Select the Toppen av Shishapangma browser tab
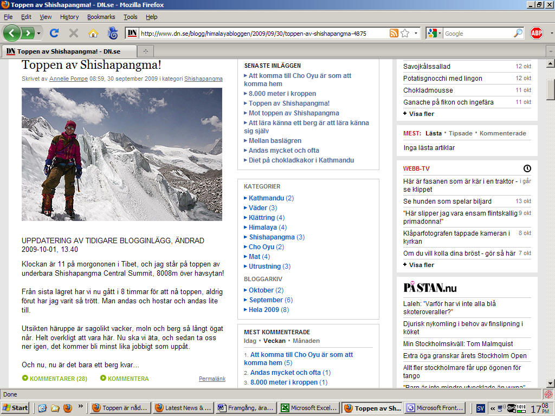 69,51
